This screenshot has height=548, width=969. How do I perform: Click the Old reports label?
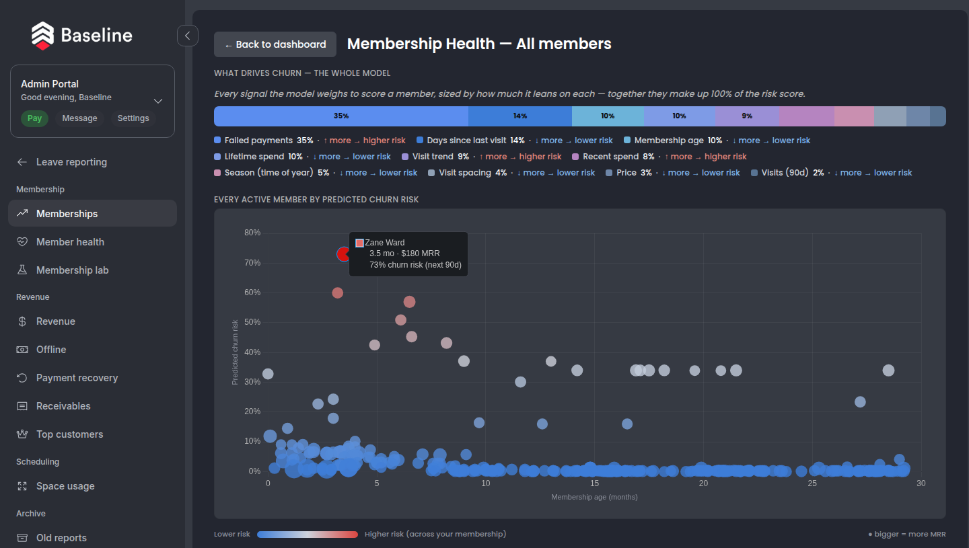point(61,538)
